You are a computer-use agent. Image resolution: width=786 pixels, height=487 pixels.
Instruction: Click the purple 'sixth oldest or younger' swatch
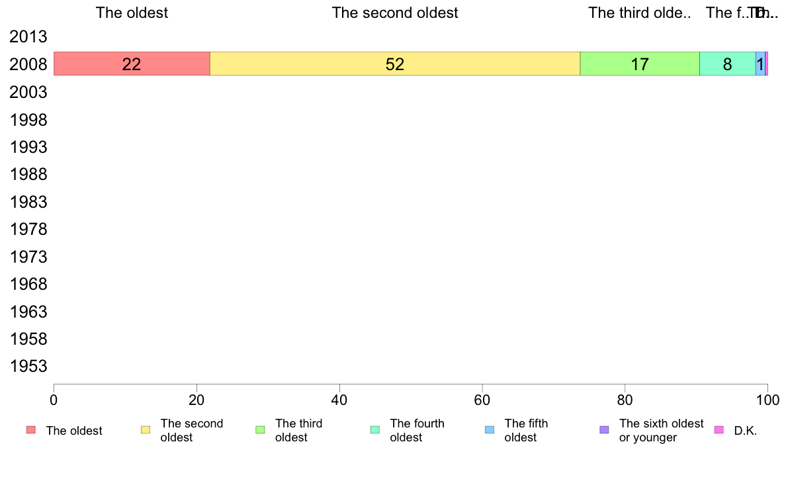tap(605, 430)
